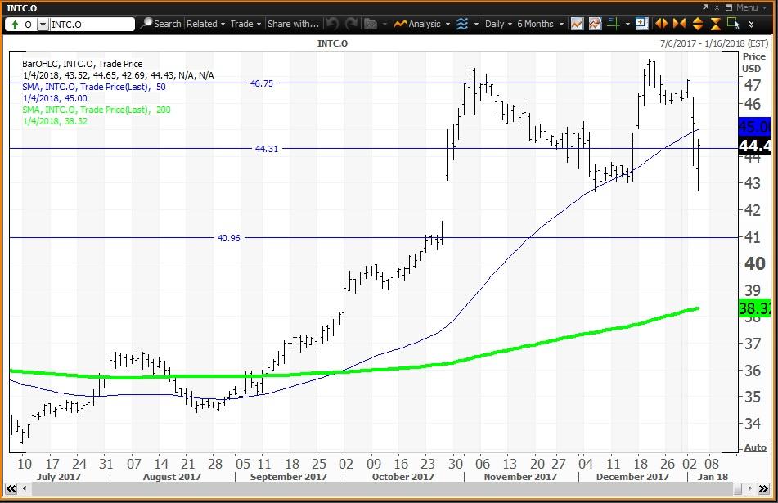Click the expand horizontally arrows icon
This screenshot has width=778, height=503.
coord(661,24)
